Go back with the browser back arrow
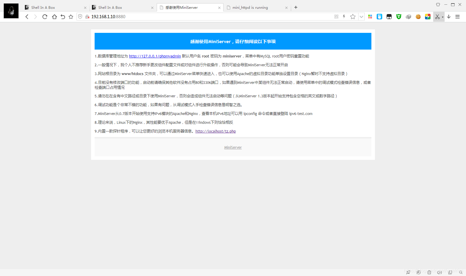The height and width of the screenshot is (276, 466). click(27, 17)
